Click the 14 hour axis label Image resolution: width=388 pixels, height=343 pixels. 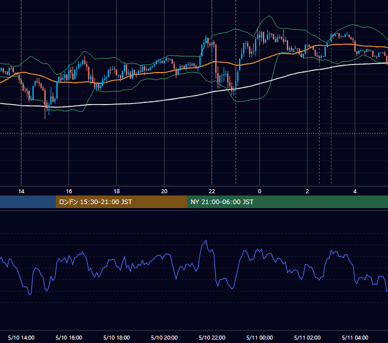[21, 192]
